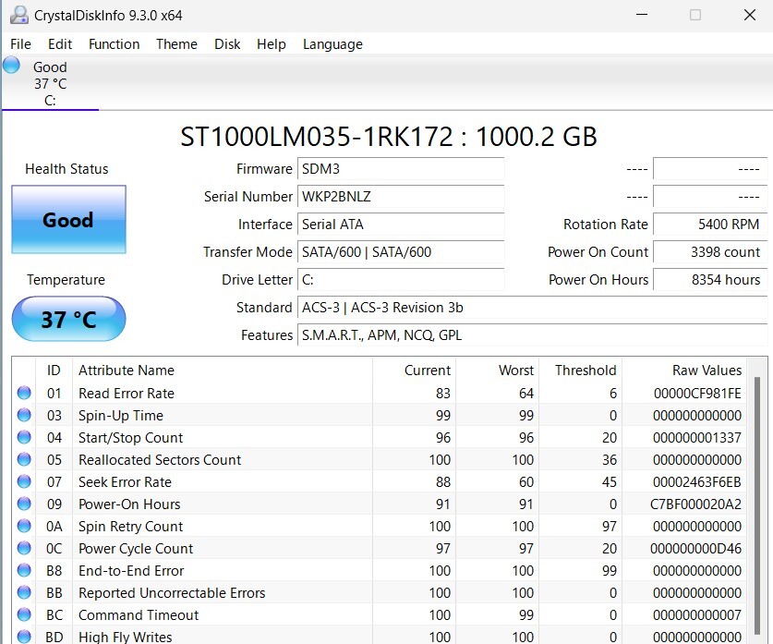The image size is (773, 644).
Task: Select the C: drive good status orb at top
Action: pyautogui.click(x=12, y=66)
